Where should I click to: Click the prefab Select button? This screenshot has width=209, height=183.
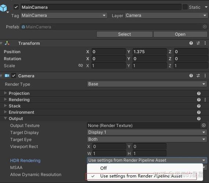(x=125, y=34)
